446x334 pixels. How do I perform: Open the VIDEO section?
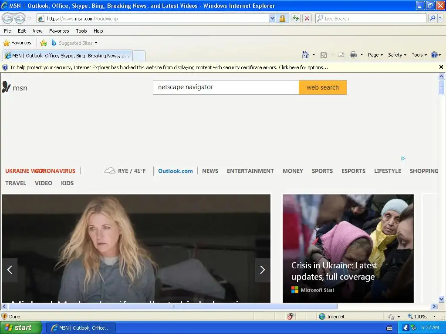pyautogui.click(x=44, y=183)
